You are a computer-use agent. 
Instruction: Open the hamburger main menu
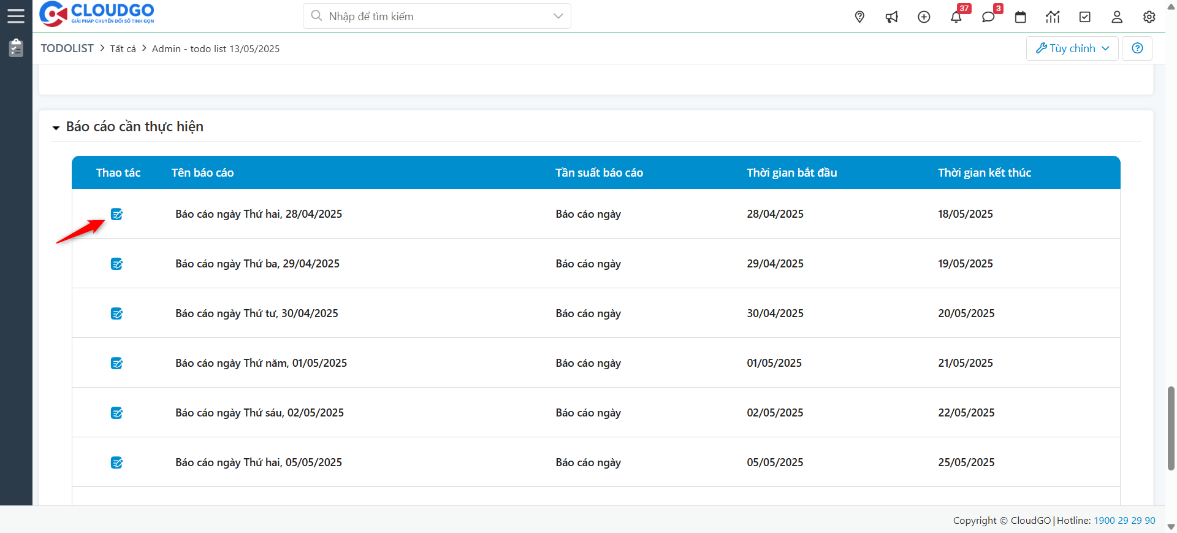click(x=16, y=16)
